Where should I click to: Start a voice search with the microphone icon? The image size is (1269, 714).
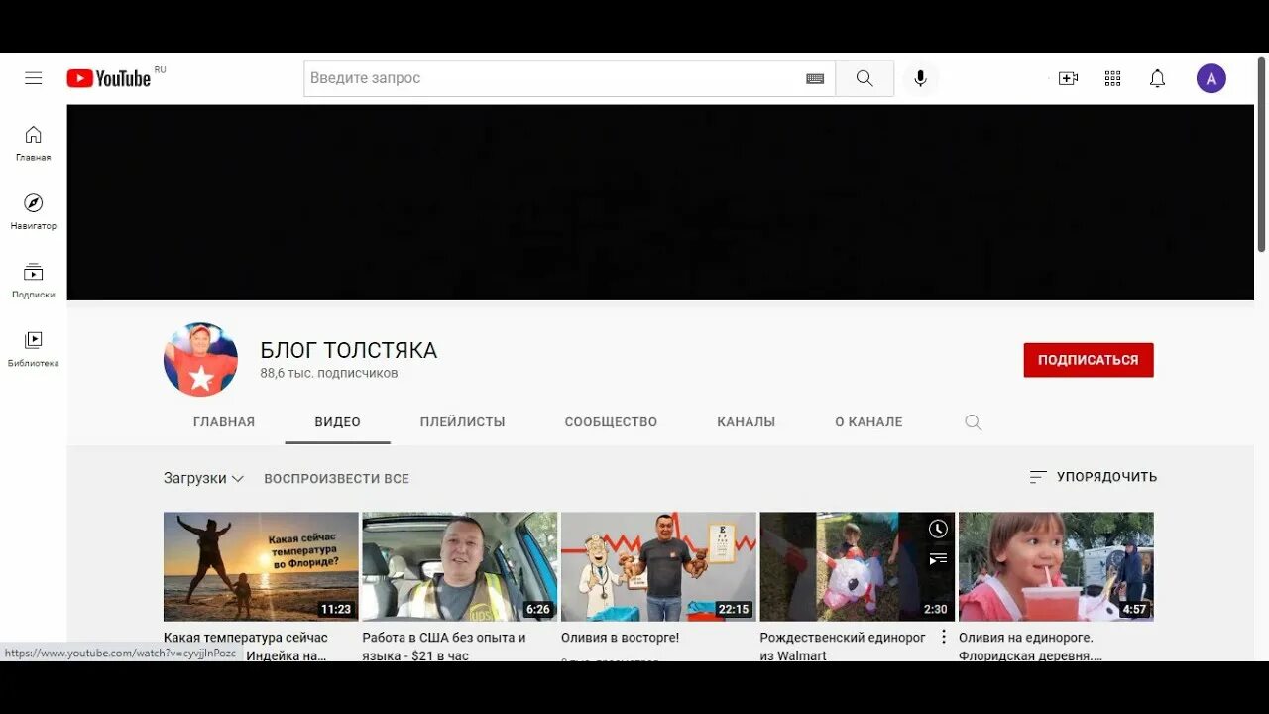(x=920, y=77)
